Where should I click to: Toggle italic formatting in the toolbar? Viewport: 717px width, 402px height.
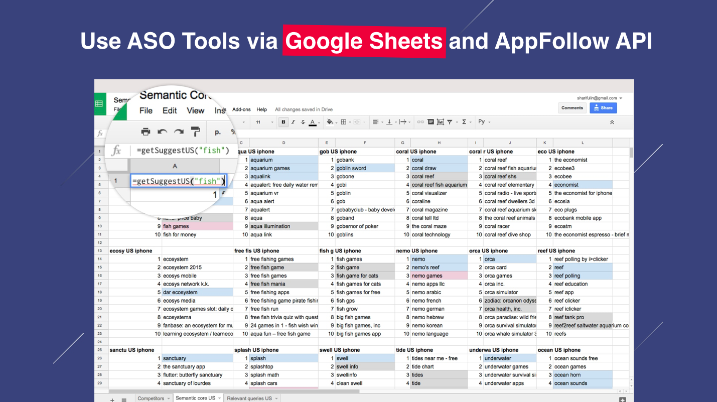[293, 121]
